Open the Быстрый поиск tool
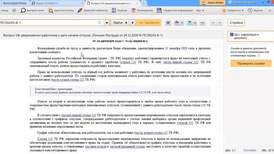Image resolution: width=274 pixels, height=154 pixels. [x=33, y=10]
